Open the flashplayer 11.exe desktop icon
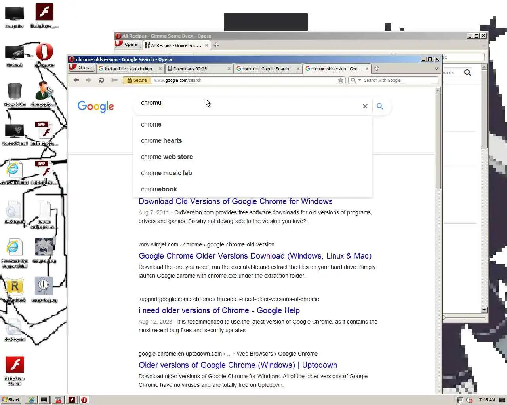 click(x=15, y=371)
